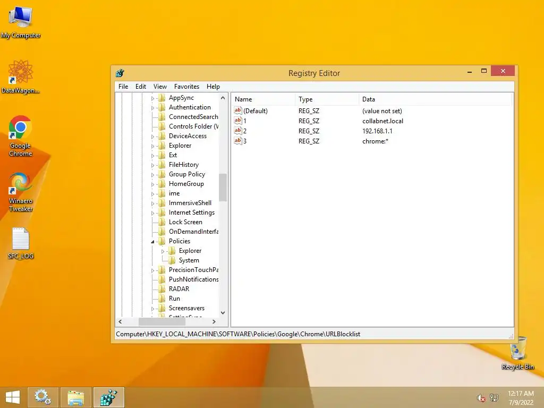This screenshot has width=544, height=408.
Task: Click the network tray icon
Action: tap(494, 398)
